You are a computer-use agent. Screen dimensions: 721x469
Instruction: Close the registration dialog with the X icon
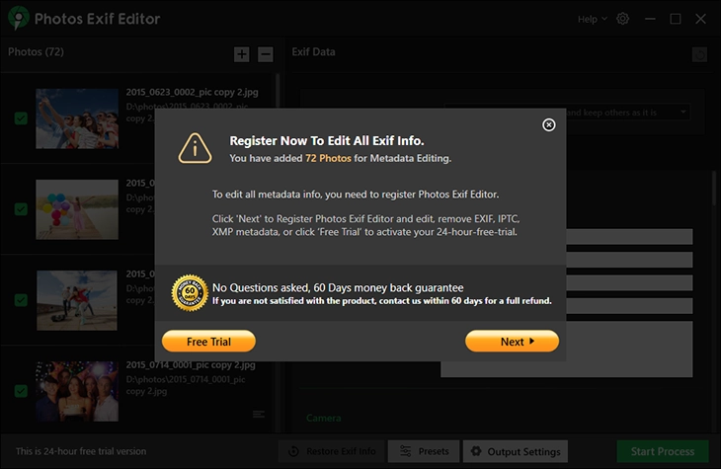tap(549, 124)
